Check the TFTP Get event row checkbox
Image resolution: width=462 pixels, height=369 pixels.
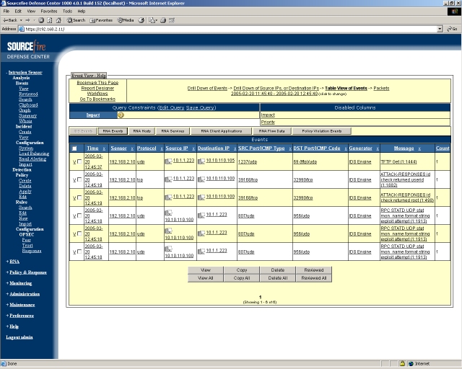pyautogui.click(x=79, y=161)
